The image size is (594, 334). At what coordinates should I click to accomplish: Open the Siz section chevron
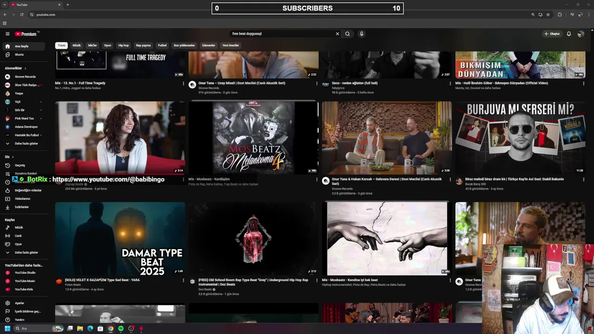pyautogui.click(x=13, y=157)
